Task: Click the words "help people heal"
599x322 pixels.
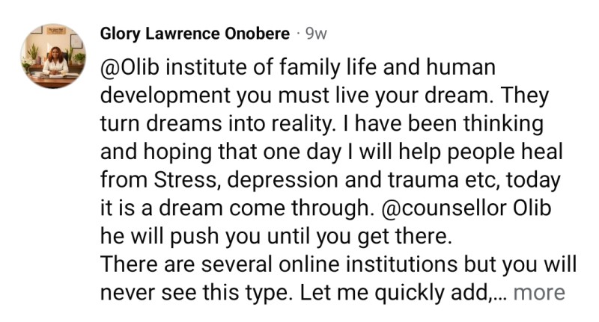Action: (481, 152)
